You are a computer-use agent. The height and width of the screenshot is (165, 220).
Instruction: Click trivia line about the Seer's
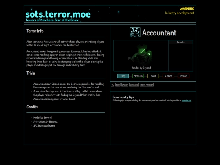coord(68,86)
